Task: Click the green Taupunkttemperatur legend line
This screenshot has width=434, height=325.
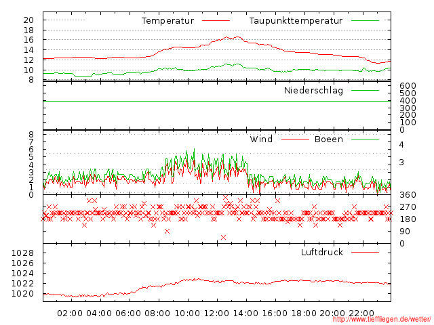Action: (x=365, y=21)
